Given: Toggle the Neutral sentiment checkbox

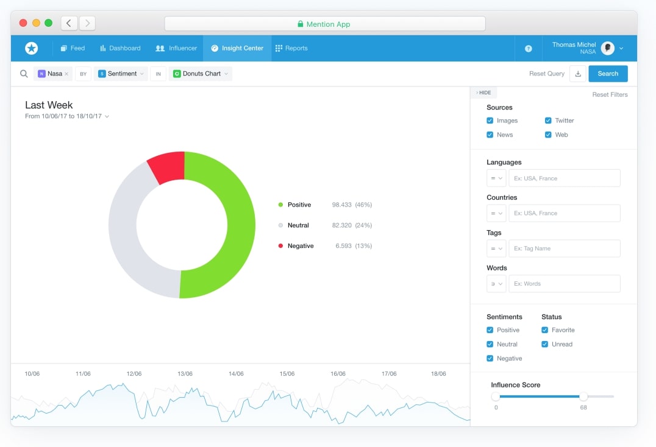Looking at the screenshot, I should point(490,344).
